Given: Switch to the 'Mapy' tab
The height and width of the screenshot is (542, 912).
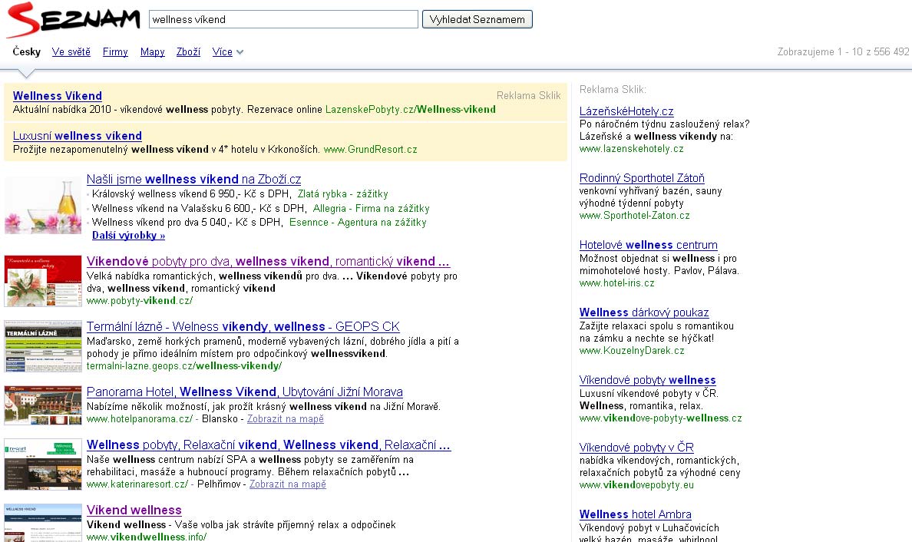Looking at the screenshot, I should [153, 51].
